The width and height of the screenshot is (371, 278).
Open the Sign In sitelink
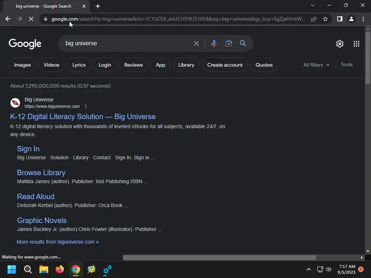click(x=28, y=149)
